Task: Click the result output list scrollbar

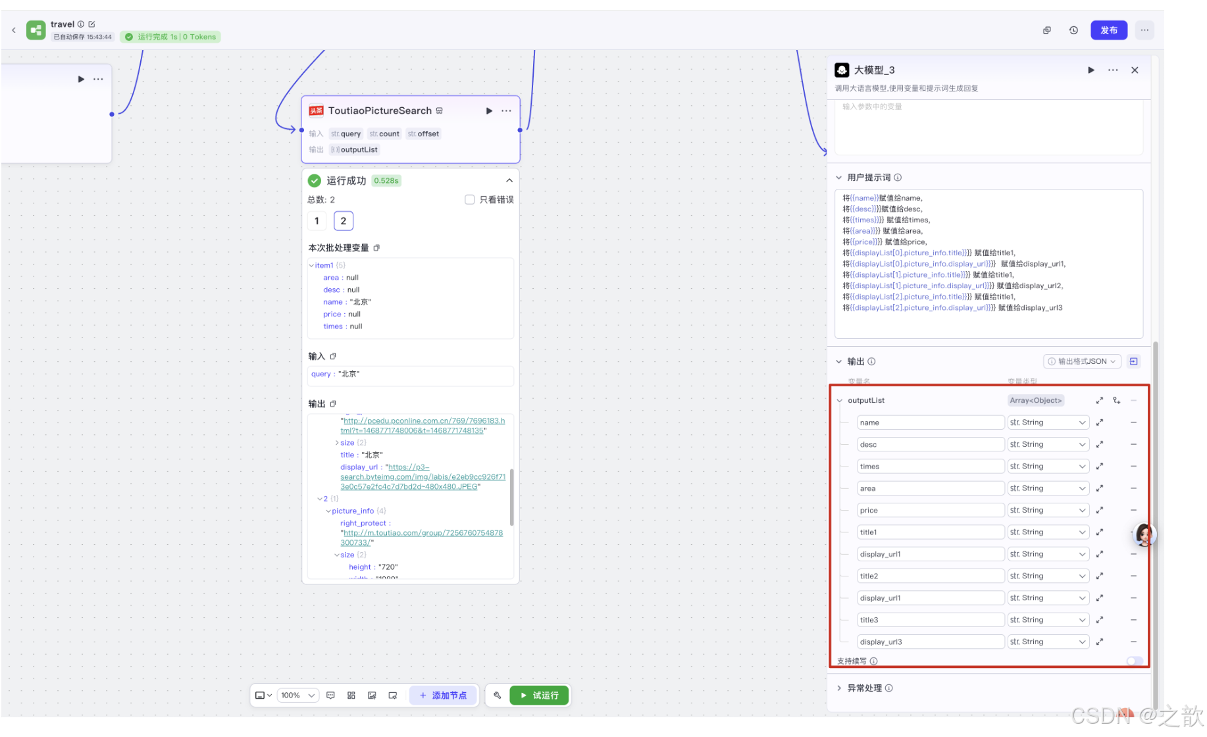Action: point(511,497)
